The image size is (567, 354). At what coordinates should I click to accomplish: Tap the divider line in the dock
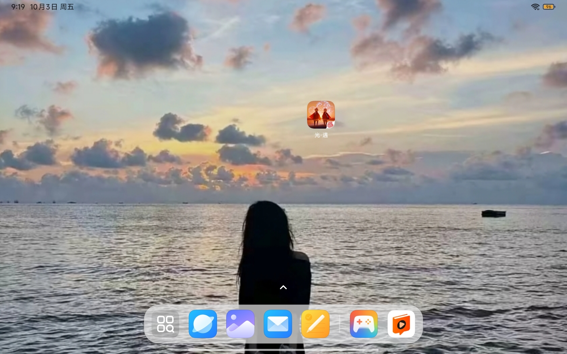pos(340,324)
